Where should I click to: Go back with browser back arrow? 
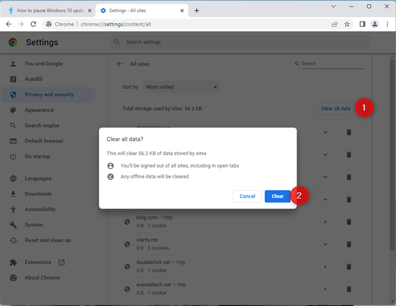pos(9,24)
